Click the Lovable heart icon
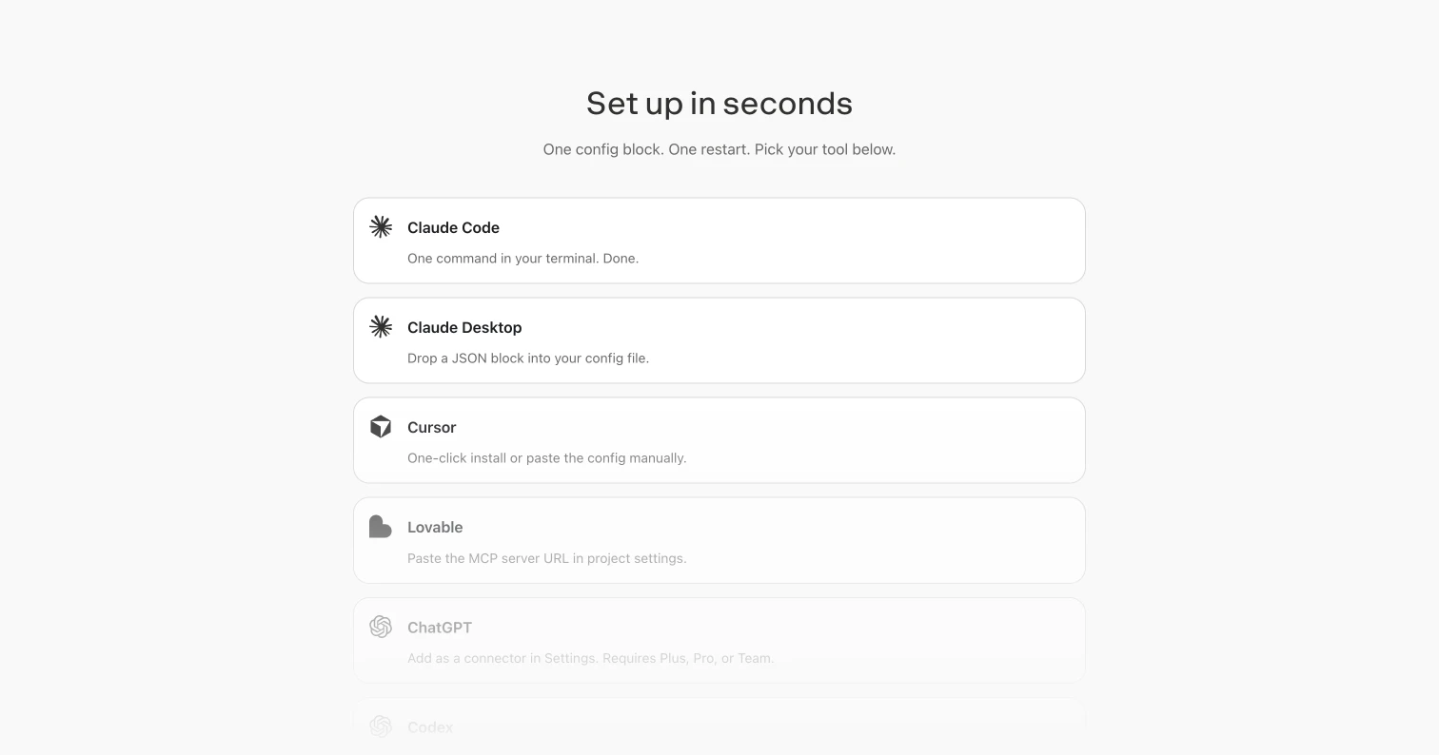This screenshot has height=755, width=1439. click(x=381, y=526)
